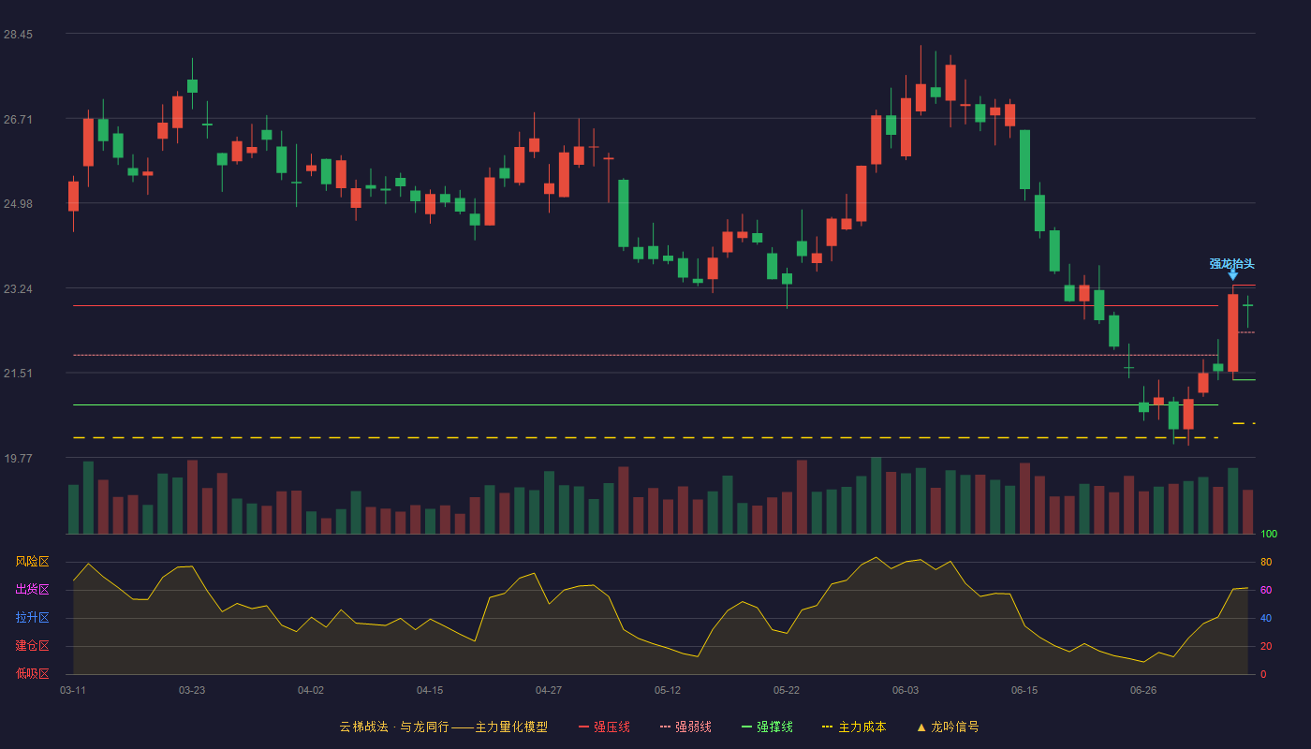Select the 低吸区 zone label
The width and height of the screenshot is (1311, 749).
32,674
